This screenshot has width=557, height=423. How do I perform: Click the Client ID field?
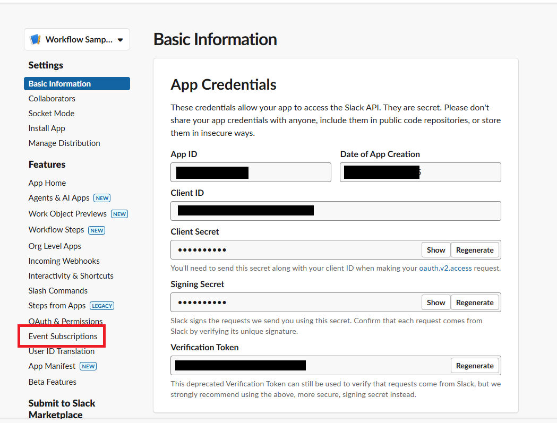point(336,211)
